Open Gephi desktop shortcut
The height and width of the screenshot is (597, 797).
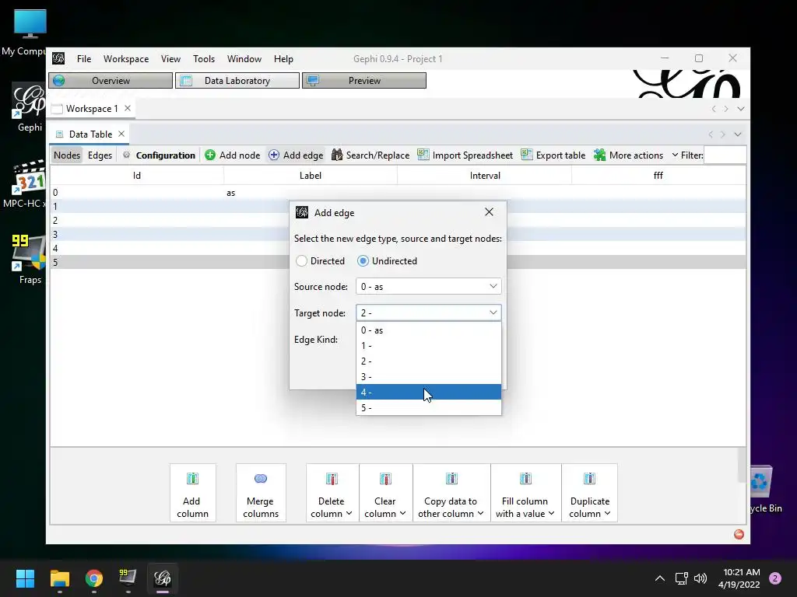click(30, 108)
